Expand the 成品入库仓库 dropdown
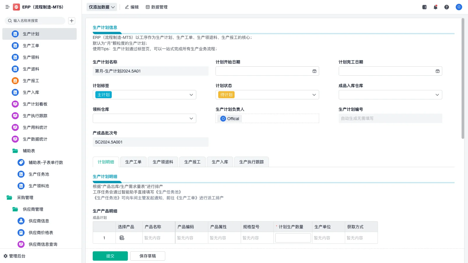Viewport: 468px width, 263px height. click(437, 95)
